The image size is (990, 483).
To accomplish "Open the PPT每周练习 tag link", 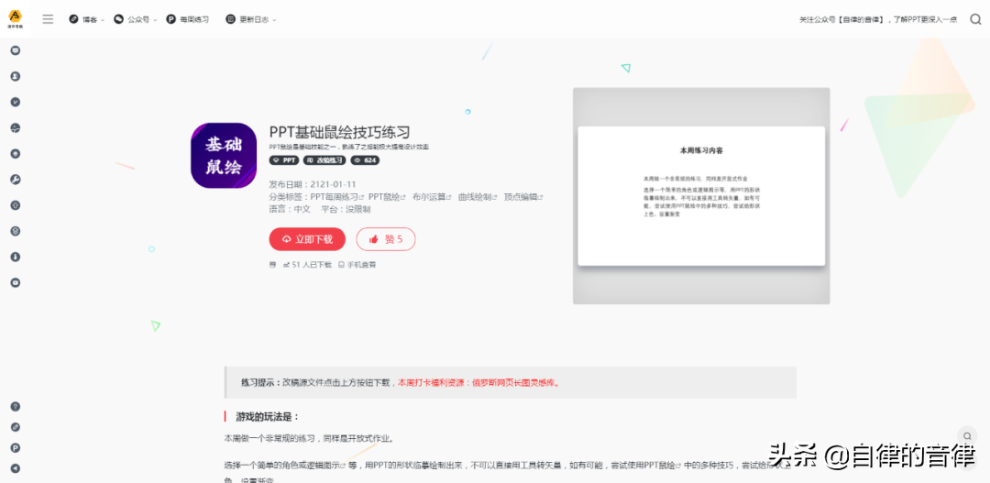I will pyautogui.click(x=337, y=196).
